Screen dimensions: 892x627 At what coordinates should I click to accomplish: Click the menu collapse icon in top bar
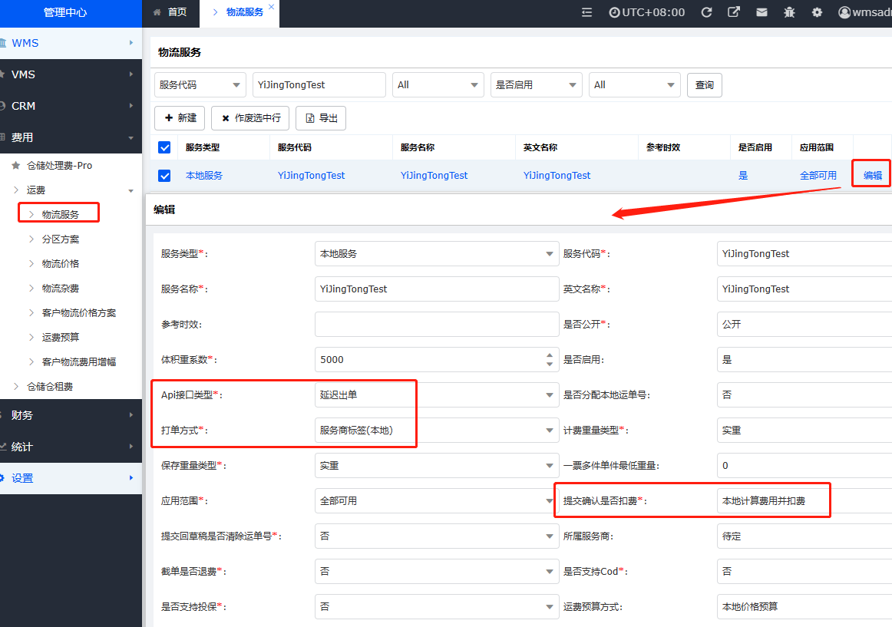(586, 12)
